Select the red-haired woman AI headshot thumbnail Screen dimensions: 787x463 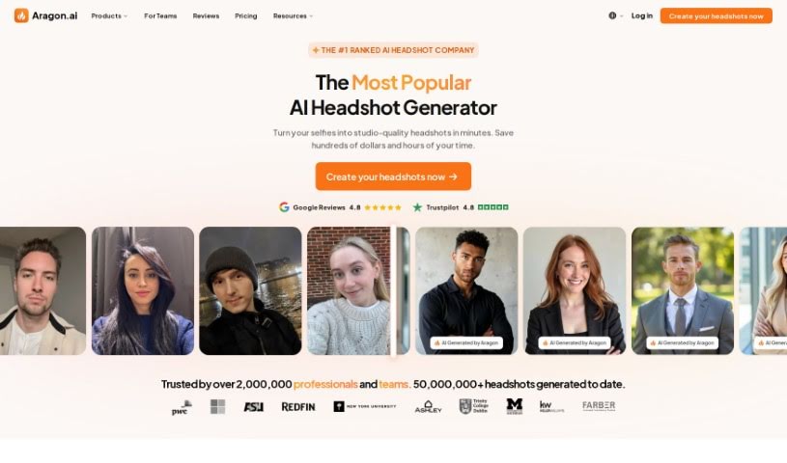(x=575, y=291)
